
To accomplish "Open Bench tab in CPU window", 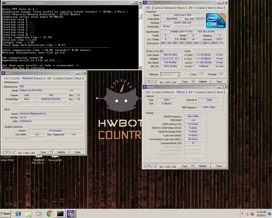I will pyautogui.click(x=211, y=8).
